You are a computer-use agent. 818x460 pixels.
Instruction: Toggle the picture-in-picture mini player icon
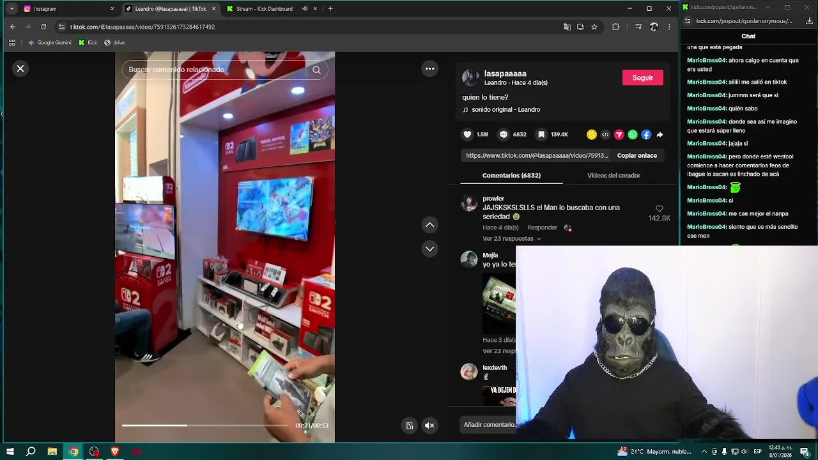410,425
